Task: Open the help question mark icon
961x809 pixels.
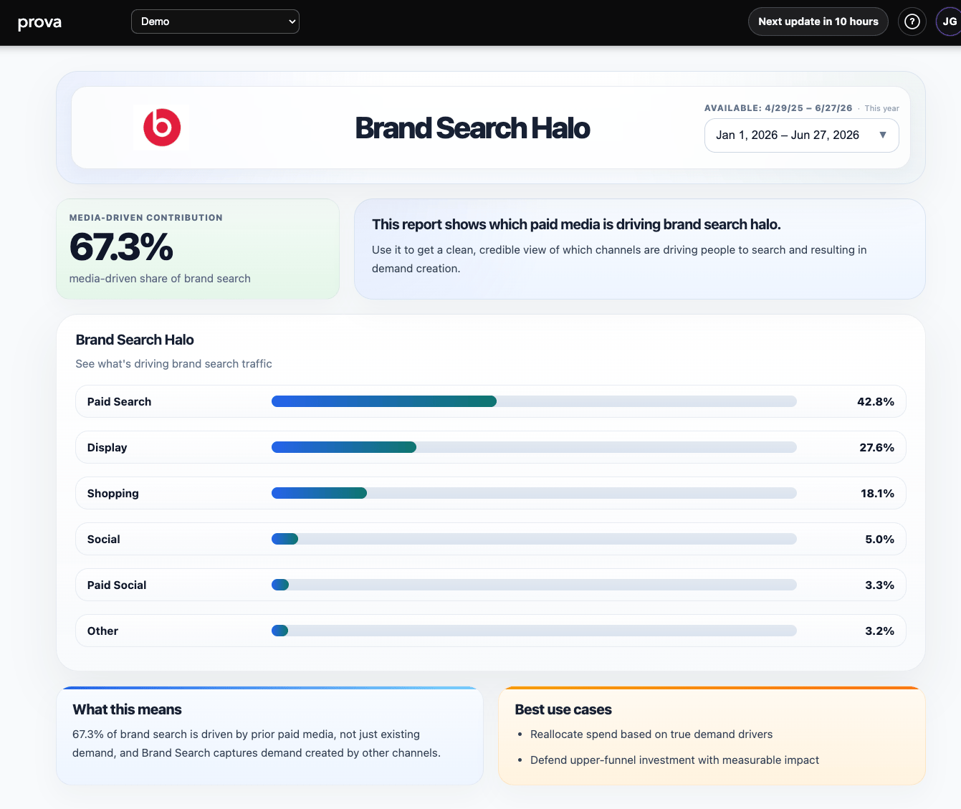Action: tap(912, 21)
